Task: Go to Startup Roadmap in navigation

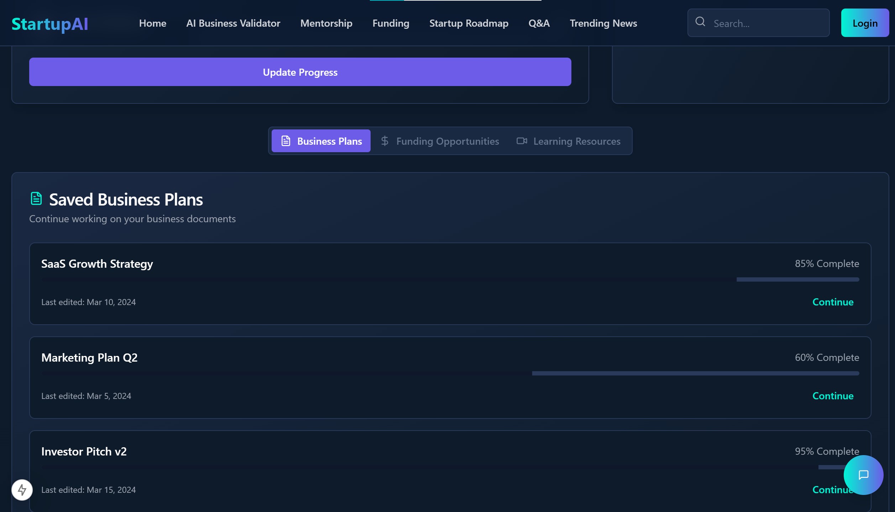Action: (469, 23)
